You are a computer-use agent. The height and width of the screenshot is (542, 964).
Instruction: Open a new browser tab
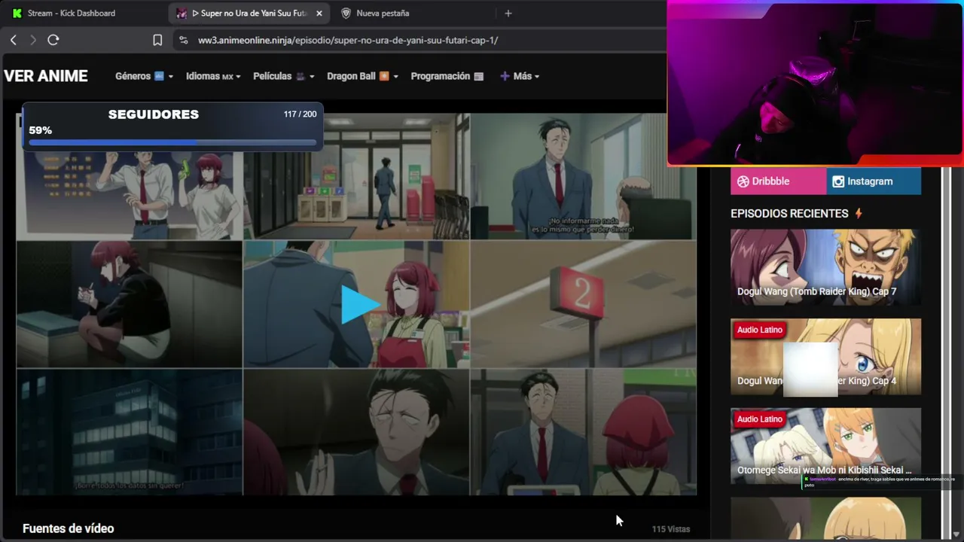(508, 13)
